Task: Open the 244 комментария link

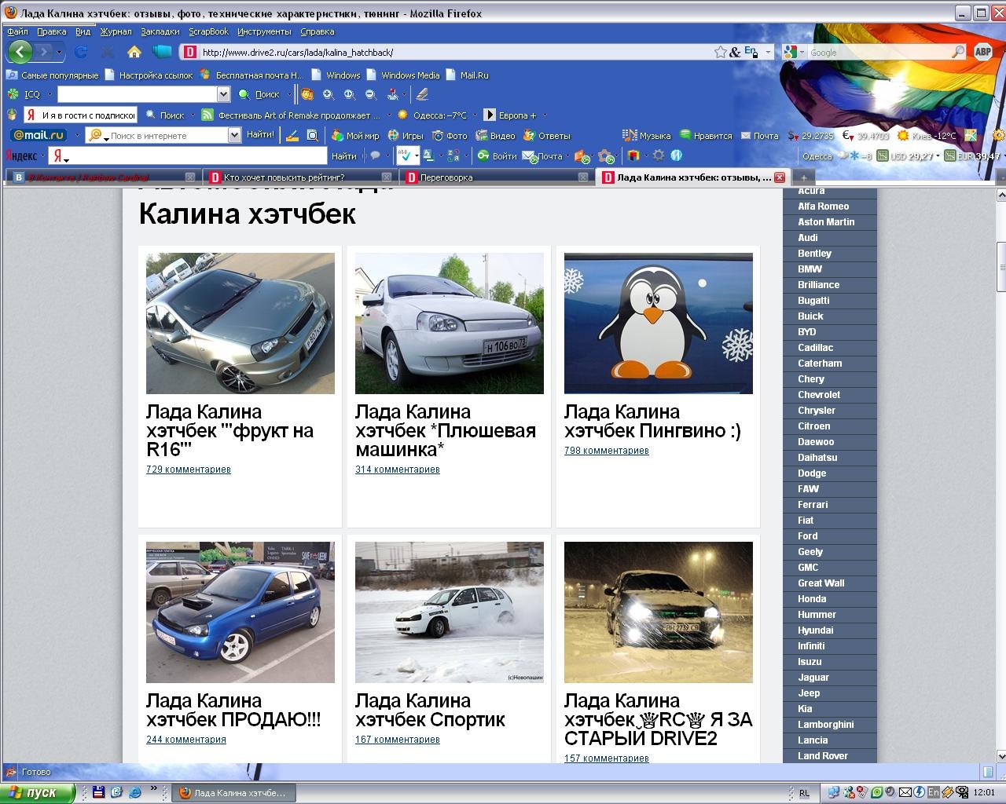Action: click(x=186, y=740)
